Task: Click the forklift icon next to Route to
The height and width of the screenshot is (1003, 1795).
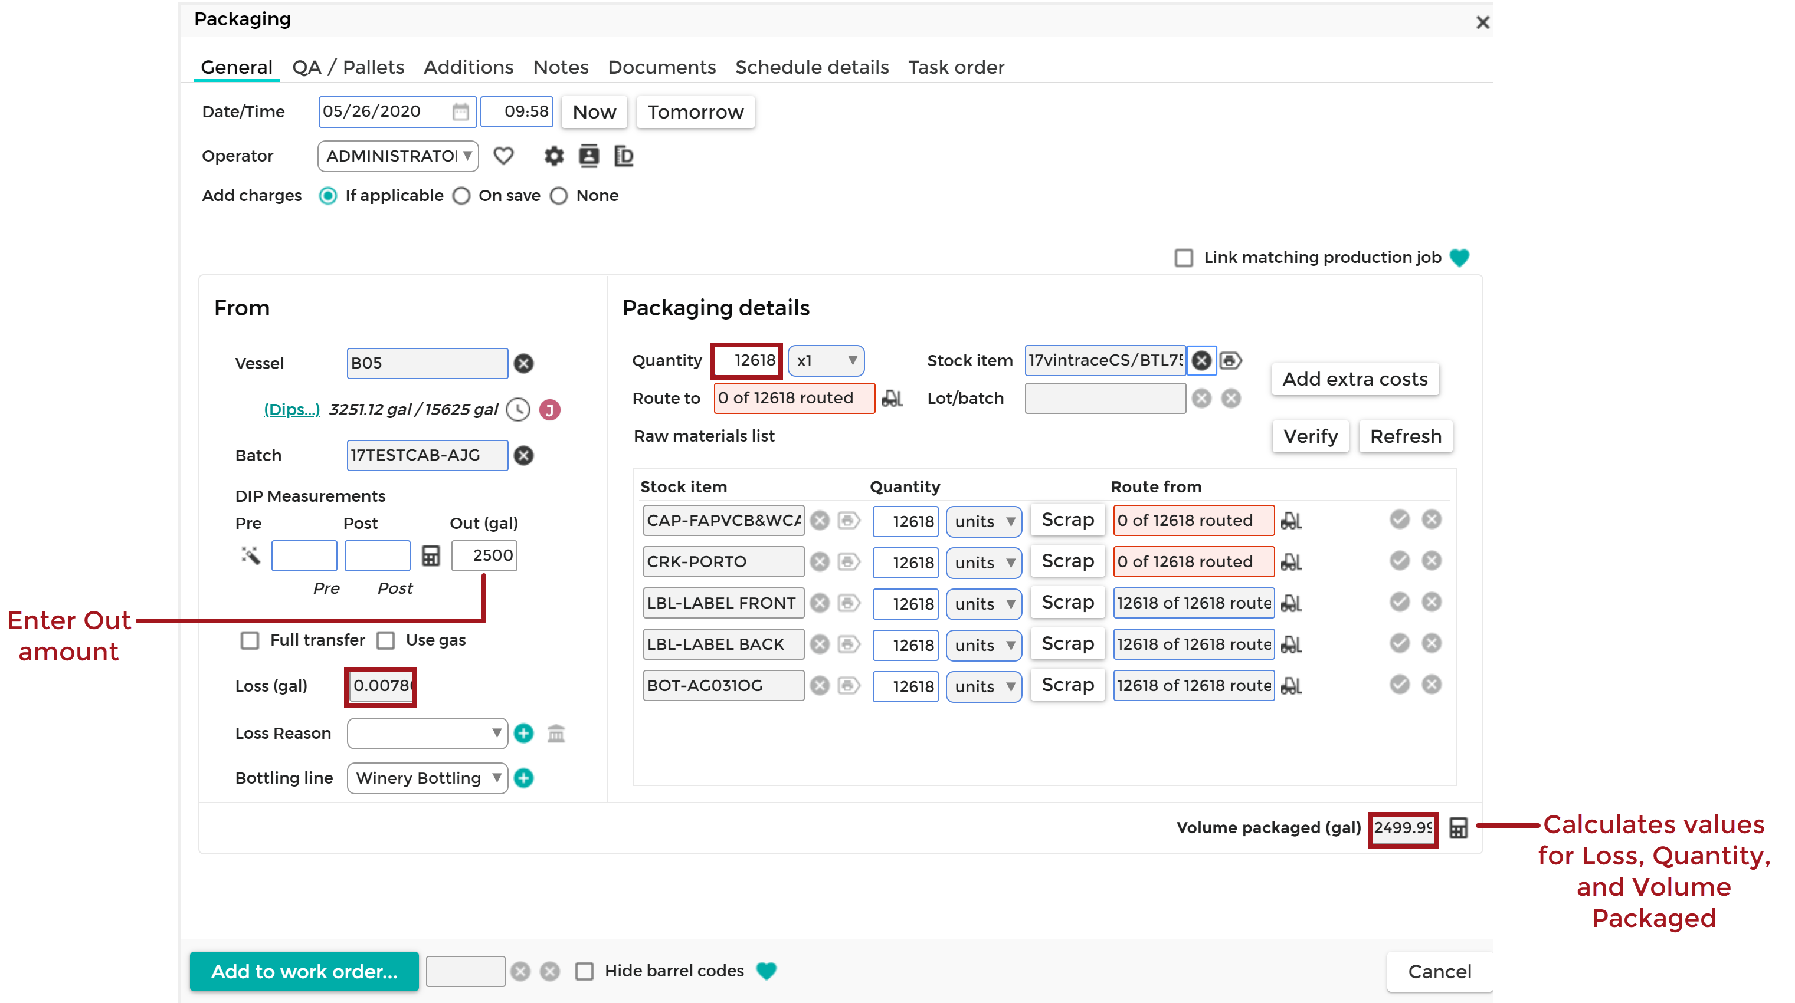Action: pos(893,399)
